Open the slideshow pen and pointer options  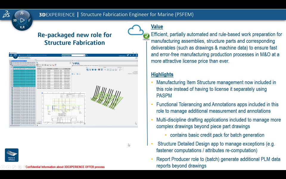tap(14, 167)
